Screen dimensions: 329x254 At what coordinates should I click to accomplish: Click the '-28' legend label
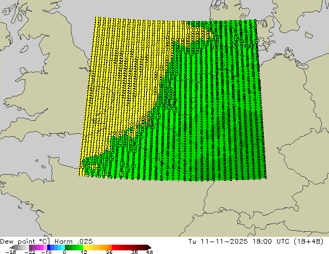(10, 252)
